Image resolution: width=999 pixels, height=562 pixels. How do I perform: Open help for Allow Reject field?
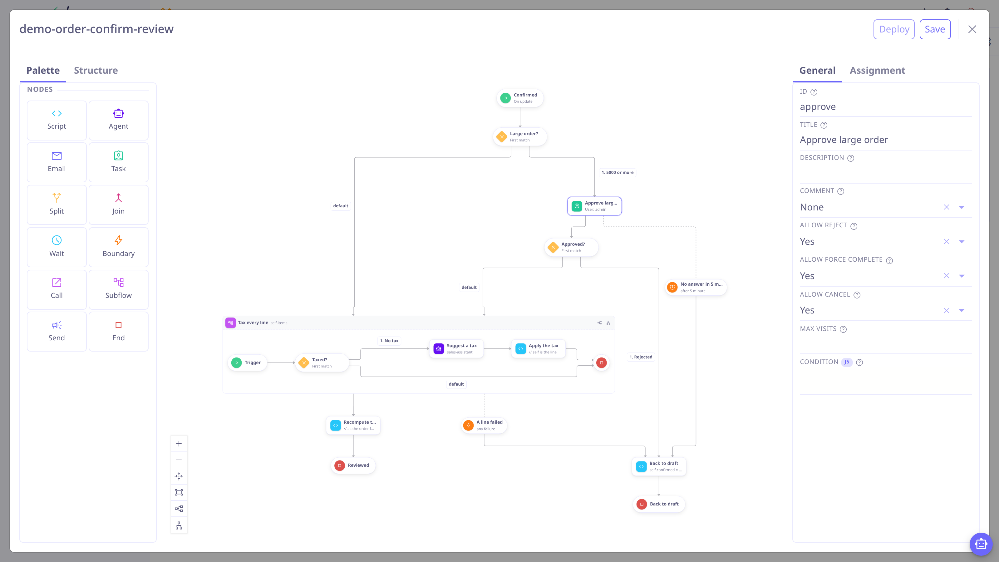click(x=854, y=226)
